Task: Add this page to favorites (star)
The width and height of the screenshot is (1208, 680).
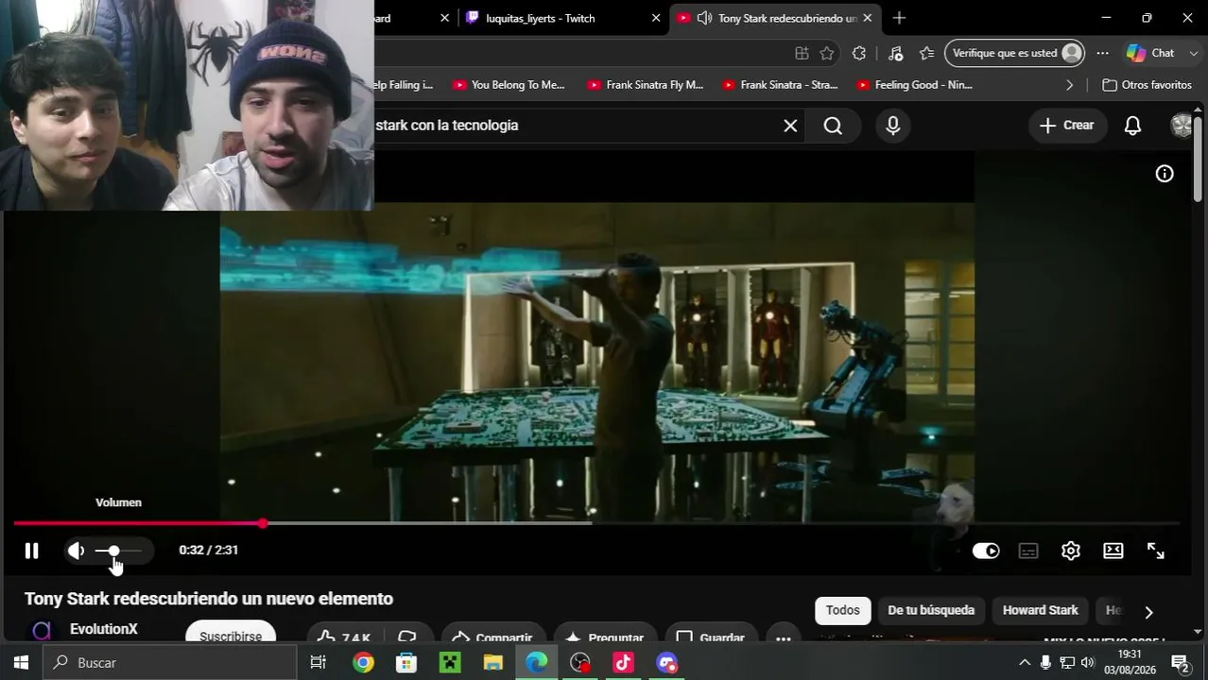Action: click(827, 53)
